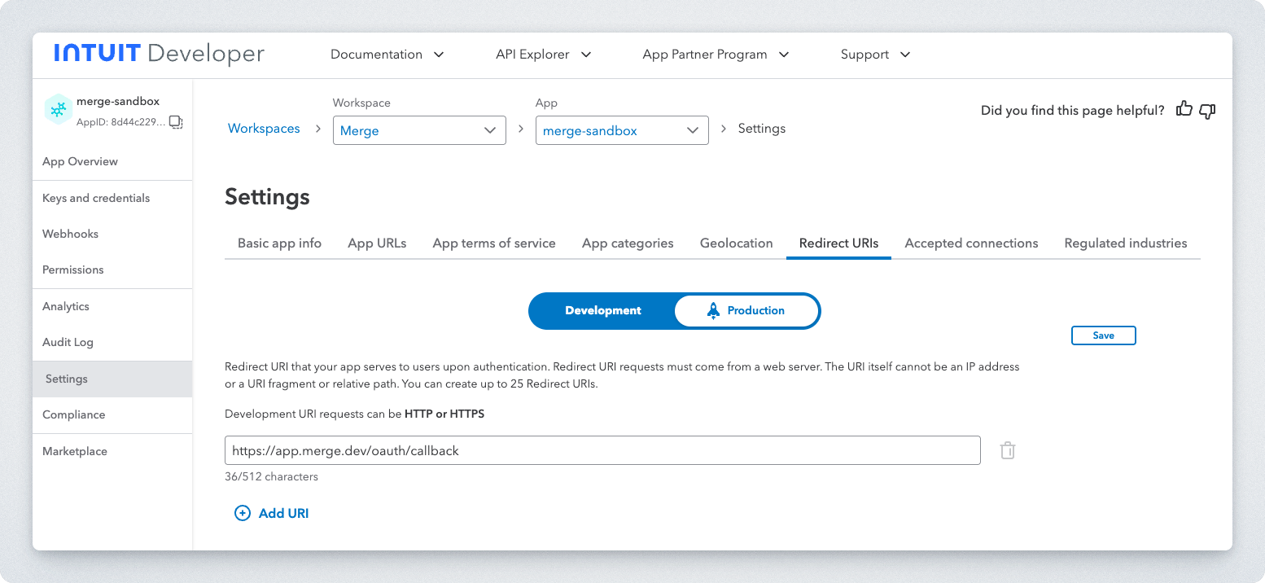Viewport: 1265px width, 583px height.
Task: Click the thumbs up feedback icon
Action: (1184, 110)
